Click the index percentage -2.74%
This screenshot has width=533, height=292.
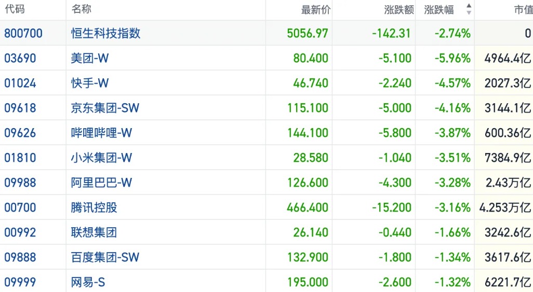point(453,33)
